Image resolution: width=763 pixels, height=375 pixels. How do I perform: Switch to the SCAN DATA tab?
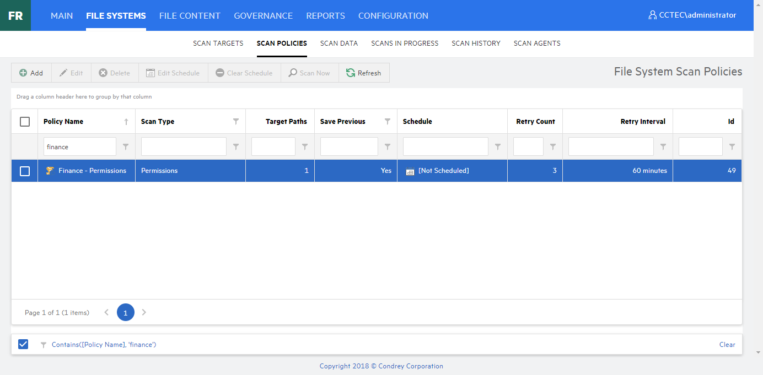339,43
